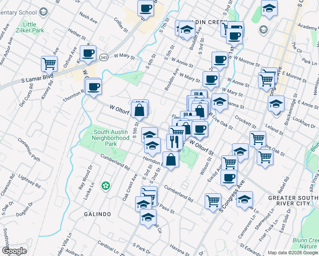Click the graduation cap marker near Brackenridge St

[x=276, y=105]
